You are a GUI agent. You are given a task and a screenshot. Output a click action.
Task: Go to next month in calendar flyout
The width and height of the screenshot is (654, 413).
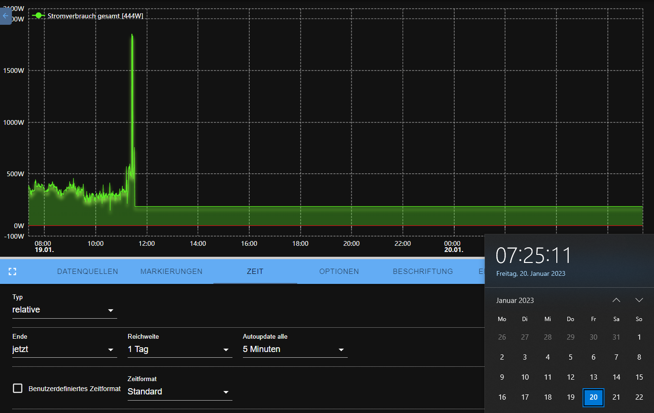[x=639, y=300]
